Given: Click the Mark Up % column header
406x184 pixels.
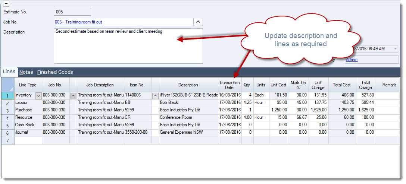Looking at the screenshot, I should click(299, 85).
